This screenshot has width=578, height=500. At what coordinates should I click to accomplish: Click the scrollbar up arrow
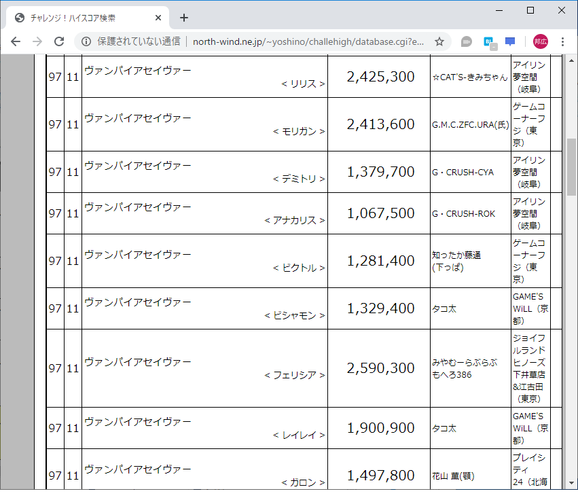(x=571, y=60)
